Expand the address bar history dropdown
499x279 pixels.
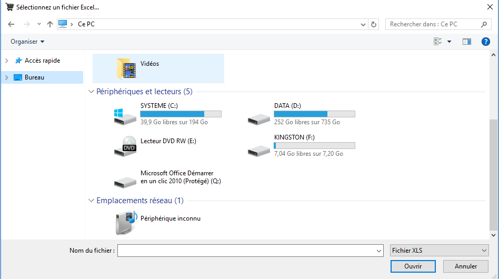[363, 24]
